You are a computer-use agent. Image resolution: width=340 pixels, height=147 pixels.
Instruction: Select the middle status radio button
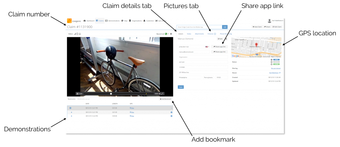[x=272, y=62]
